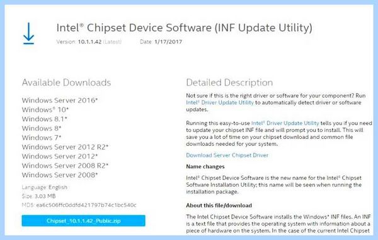Select Windows 8.1 in the downloads list
This screenshot has height=240, width=378.
pos(44,119)
